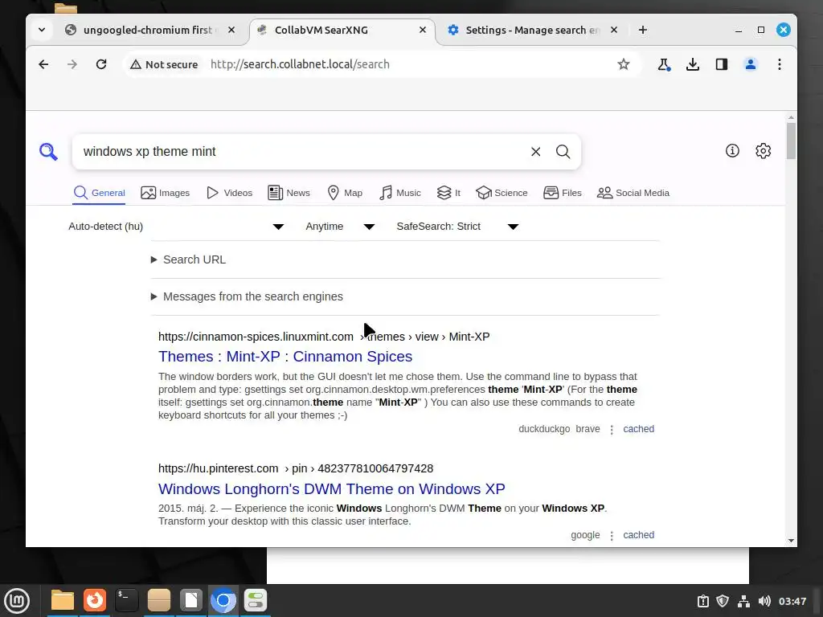Open the volume control tray icon
Screen dimensions: 823x617
[x=764, y=601]
